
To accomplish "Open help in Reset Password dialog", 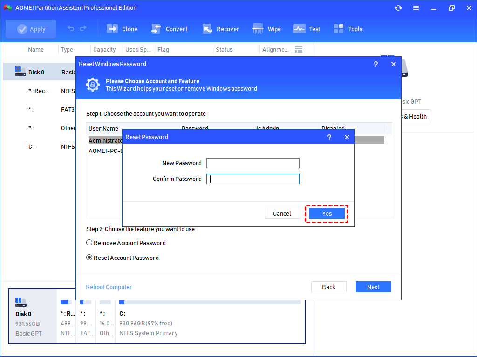I will (329, 137).
